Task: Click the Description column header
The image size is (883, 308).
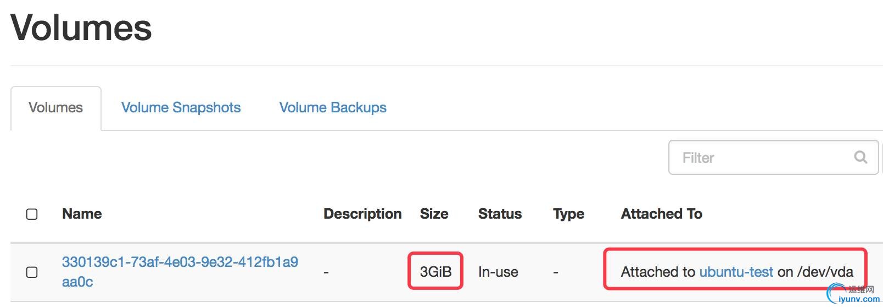Action: [362, 214]
